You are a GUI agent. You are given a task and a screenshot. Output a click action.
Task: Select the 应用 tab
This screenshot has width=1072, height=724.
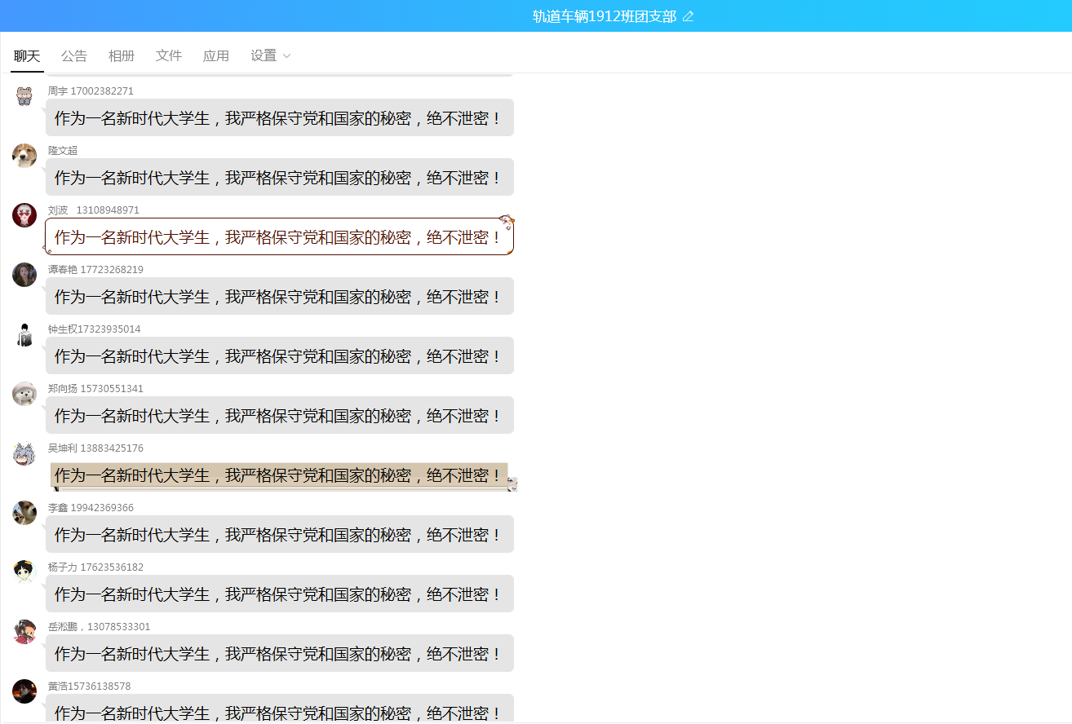point(216,55)
